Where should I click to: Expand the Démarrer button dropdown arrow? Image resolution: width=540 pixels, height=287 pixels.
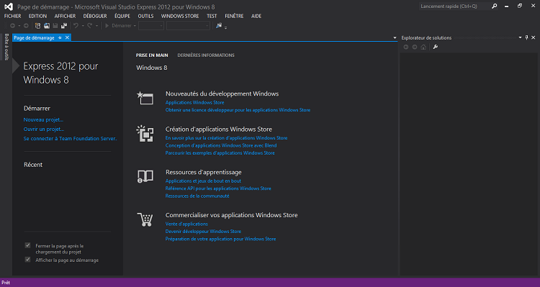point(135,26)
